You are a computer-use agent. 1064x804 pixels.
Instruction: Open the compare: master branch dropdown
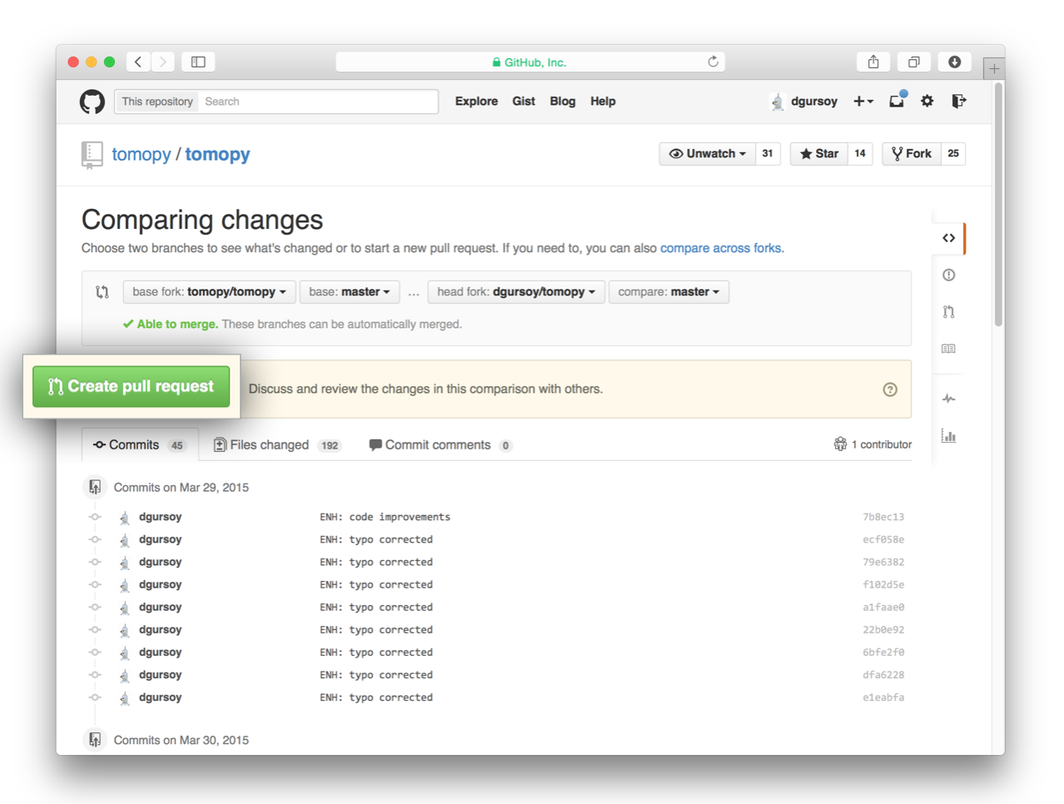point(669,292)
